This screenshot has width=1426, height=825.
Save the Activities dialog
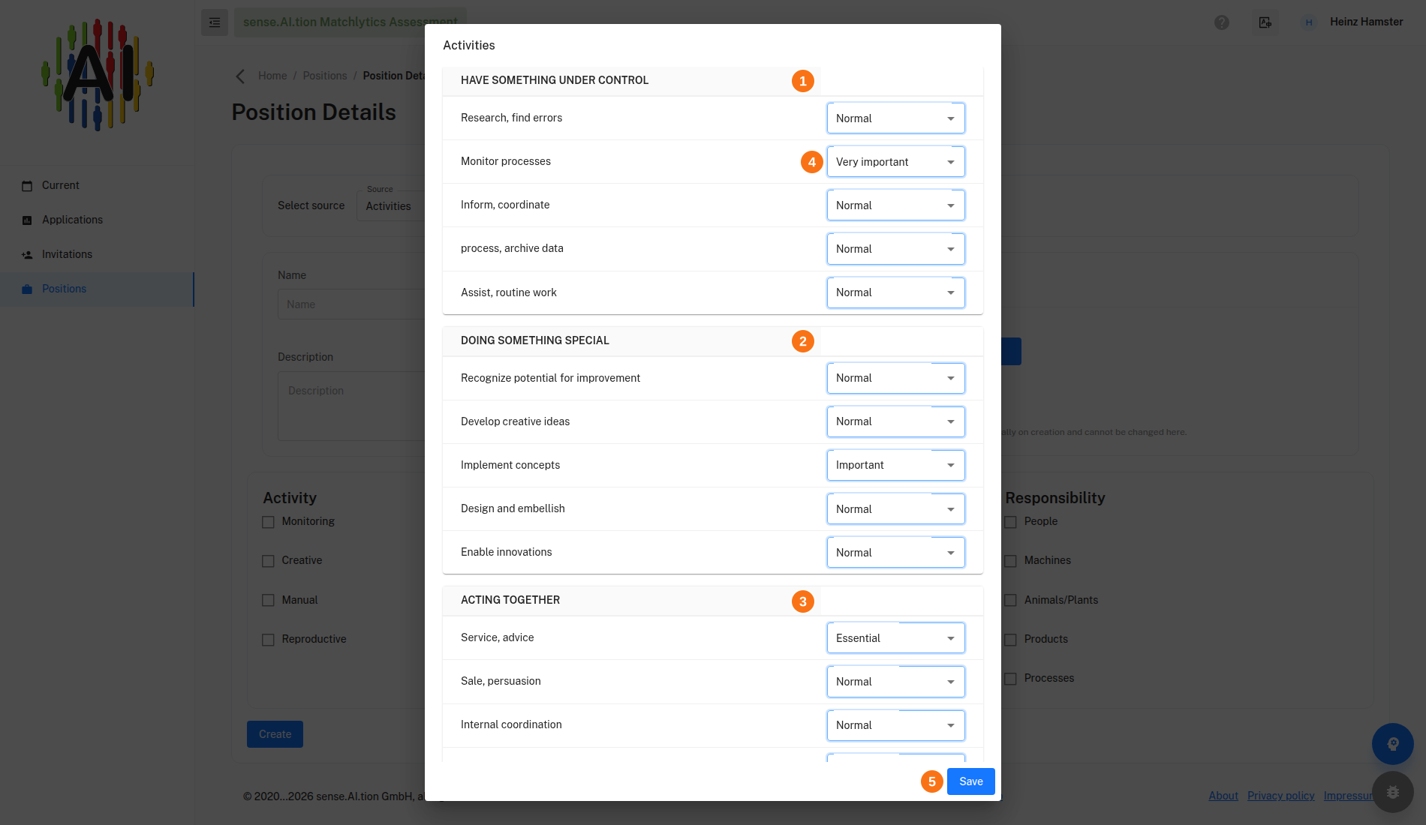point(971,781)
